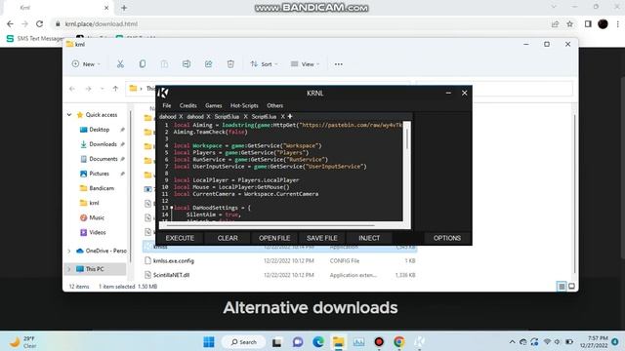
Task: Click the CLEAR button
Action: [x=228, y=238]
